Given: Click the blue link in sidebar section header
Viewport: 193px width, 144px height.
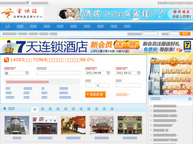Looking at the screenshot, I should point(190,99).
